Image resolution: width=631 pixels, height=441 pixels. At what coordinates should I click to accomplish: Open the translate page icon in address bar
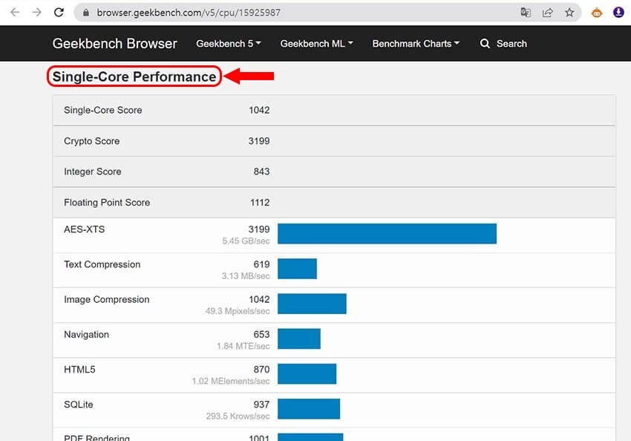point(525,13)
